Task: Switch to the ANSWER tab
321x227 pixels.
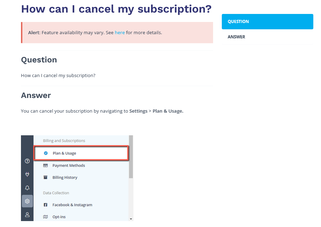Action: point(236,37)
